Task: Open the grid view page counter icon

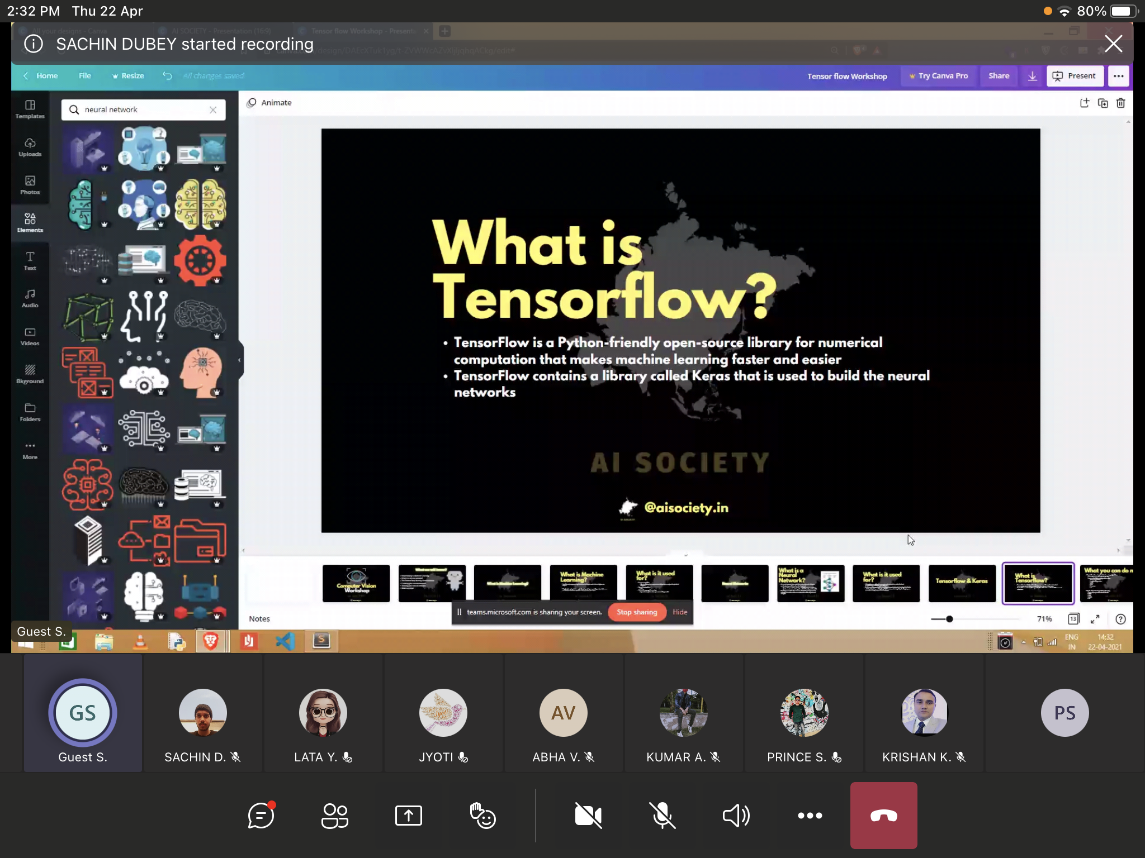Action: [1073, 619]
